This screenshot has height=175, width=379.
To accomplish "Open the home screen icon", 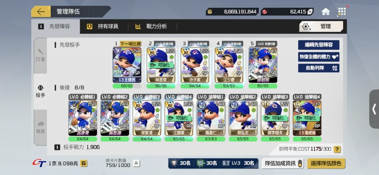I will tap(326, 12).
